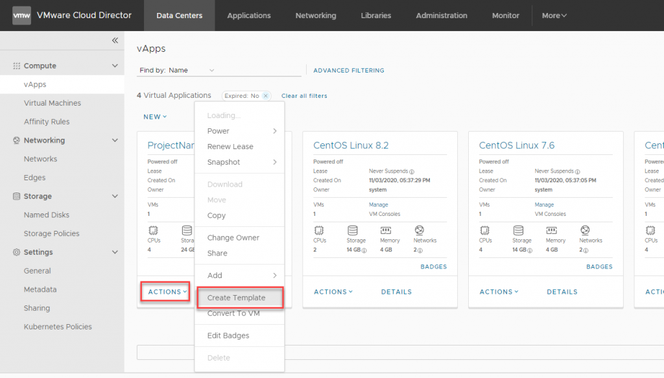Open DETAILS on CentOS Linux 7.6 card

562,292
